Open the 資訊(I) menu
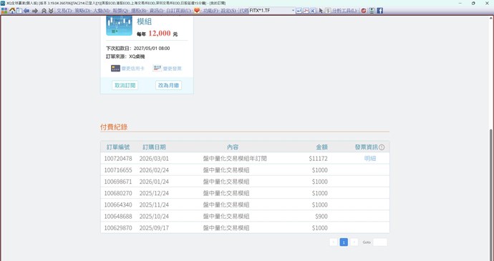This screenshot has height=261, width=494. pyautogui.click(x=157, y=11)
